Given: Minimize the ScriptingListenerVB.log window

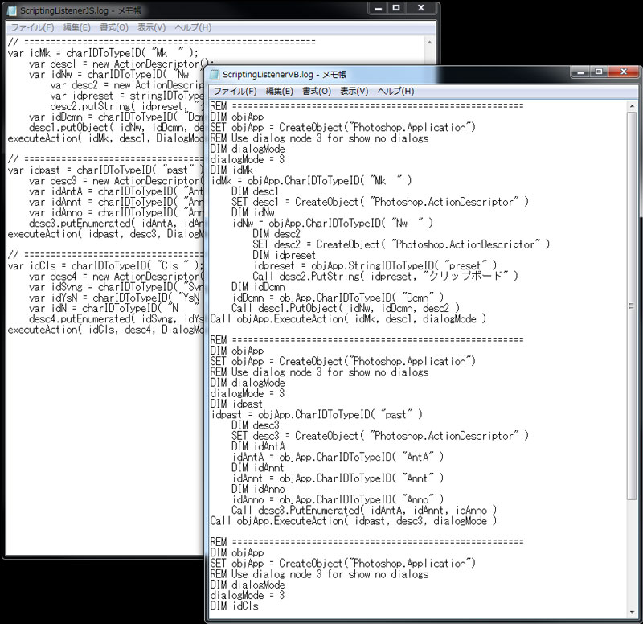Looking at the screenshot, I should tap(580, 72).
